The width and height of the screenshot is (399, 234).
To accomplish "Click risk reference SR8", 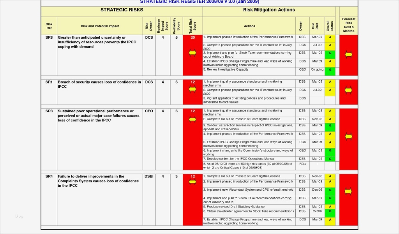I will pos(49,38).
